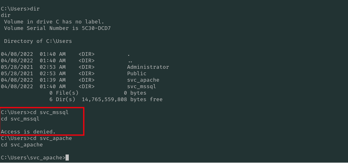Viewport: 348px width, 163px height.
Task: Click the 01:39 AM timestamp
Action: 52,80
